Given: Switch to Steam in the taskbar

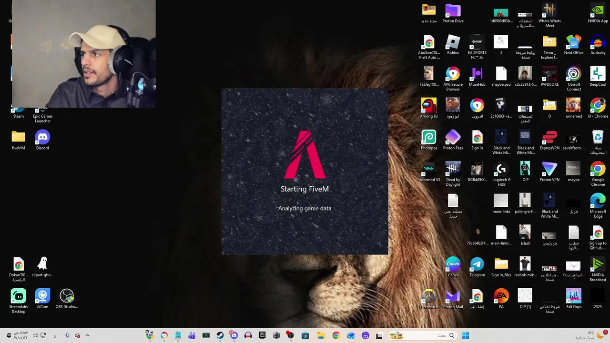Looking at the screenshot, I should point(220,335).
